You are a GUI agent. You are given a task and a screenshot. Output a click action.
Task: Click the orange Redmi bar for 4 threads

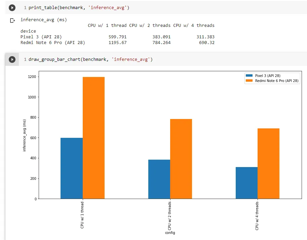coord(268,164)
